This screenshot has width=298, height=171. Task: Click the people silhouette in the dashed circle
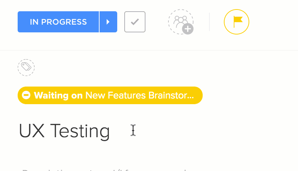point(180,20)
